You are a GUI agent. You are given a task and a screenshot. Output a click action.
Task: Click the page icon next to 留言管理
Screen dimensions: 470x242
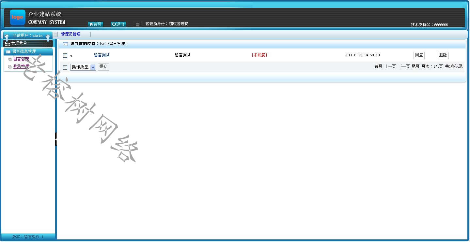[10, 59]
